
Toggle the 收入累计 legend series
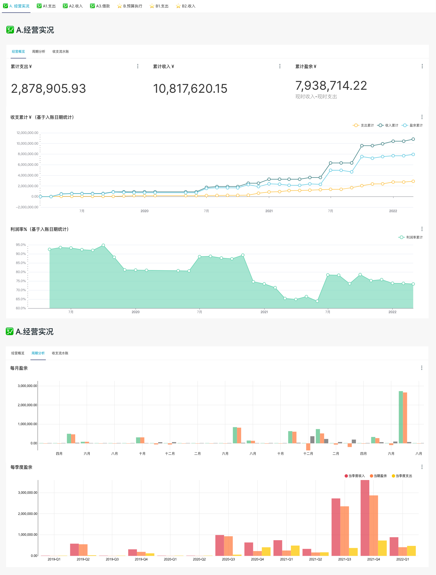[388, 125]
